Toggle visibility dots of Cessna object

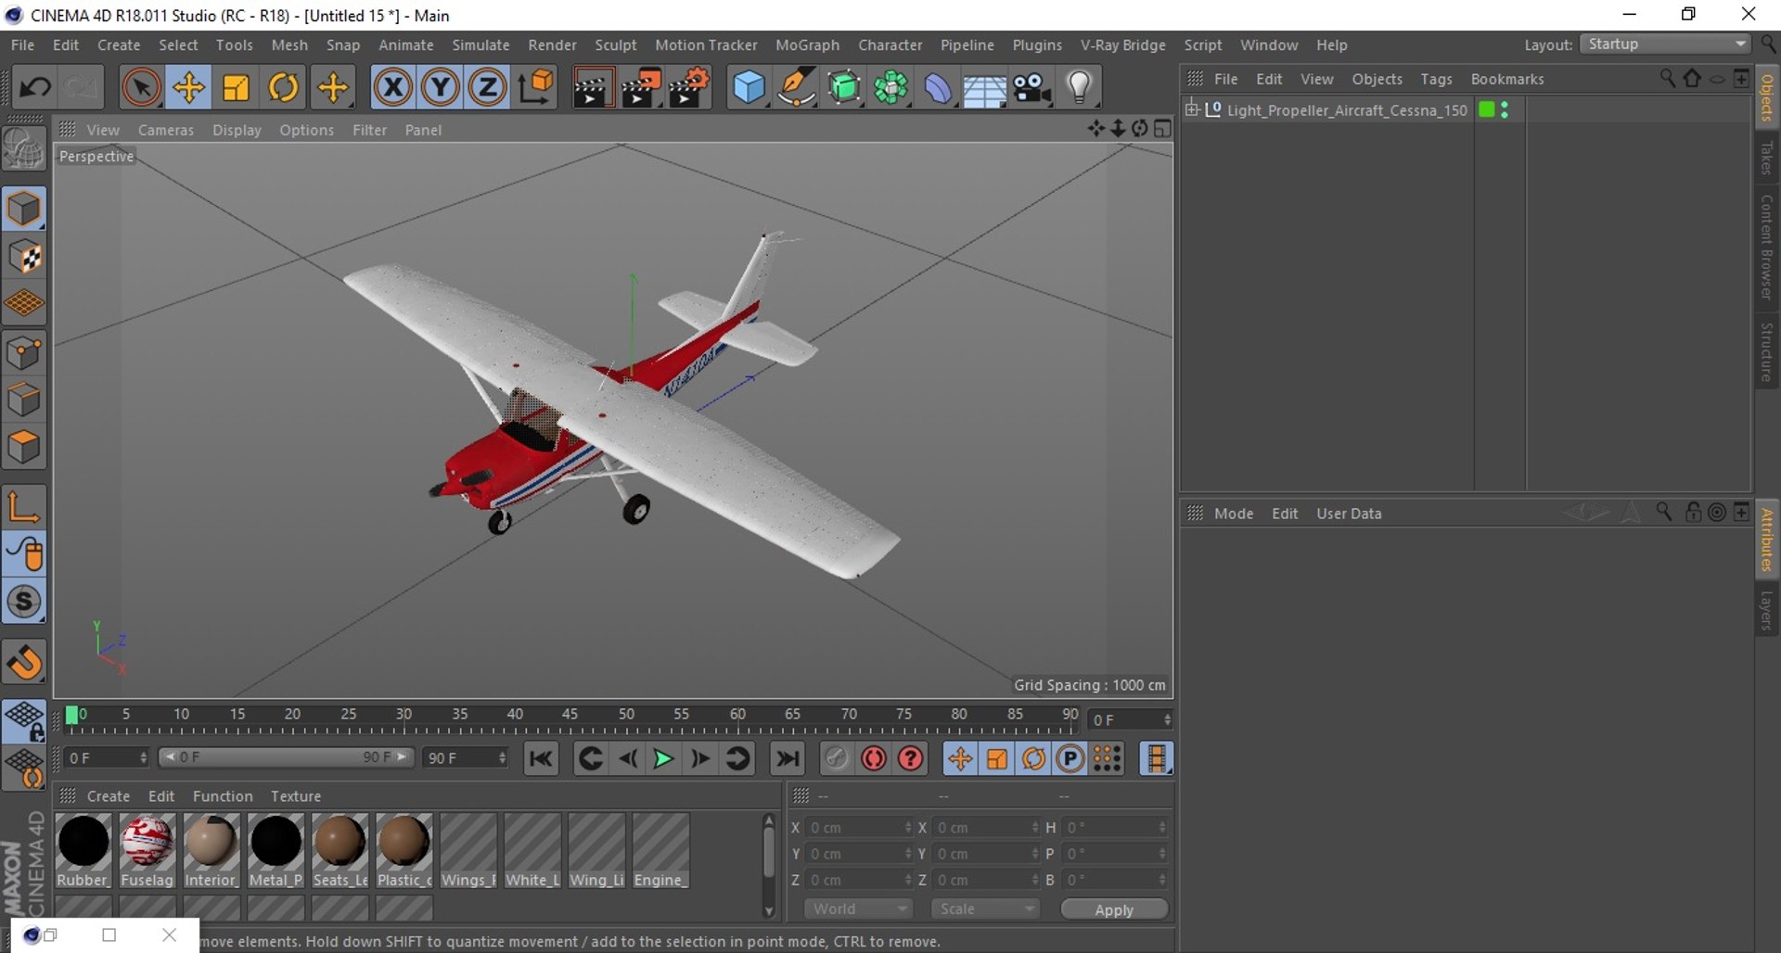click(x=1504, y=109)
